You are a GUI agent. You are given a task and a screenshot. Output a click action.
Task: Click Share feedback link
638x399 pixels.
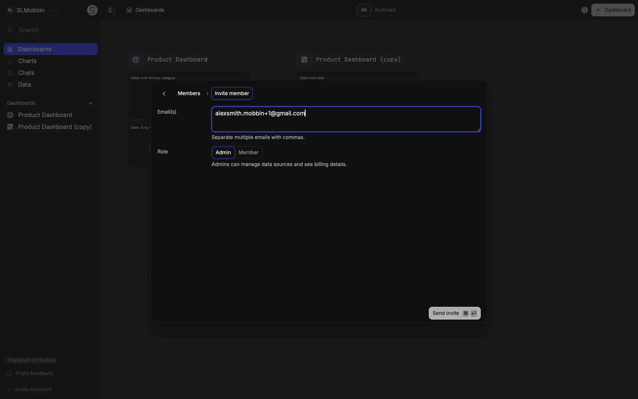pyautogui.click(x=34, y=373)
